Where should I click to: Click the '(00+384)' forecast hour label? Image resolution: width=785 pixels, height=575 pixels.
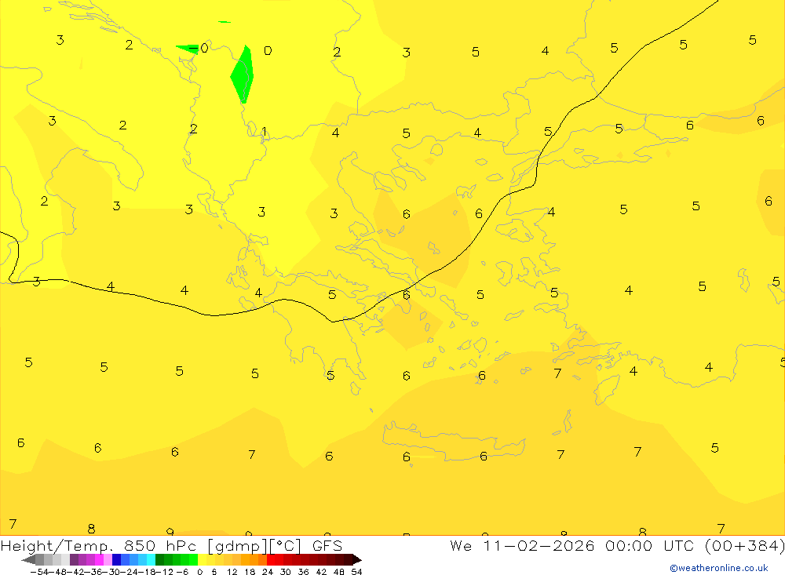744,545
